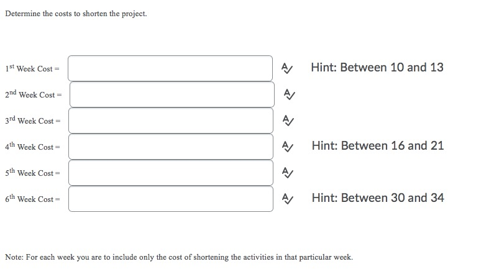494x269 pixels.
Task: Click the hint 'Between 10 and 13'
Action: pos(377,67)
